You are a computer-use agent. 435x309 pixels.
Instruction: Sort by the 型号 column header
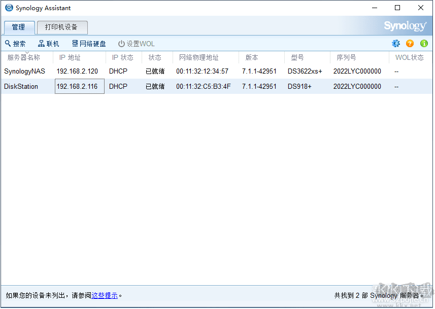tap(297, 57)
